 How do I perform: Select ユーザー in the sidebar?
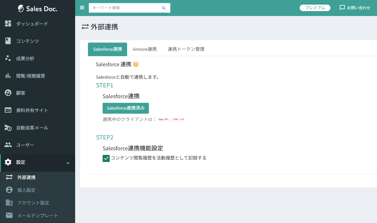[x=25, y=145]
